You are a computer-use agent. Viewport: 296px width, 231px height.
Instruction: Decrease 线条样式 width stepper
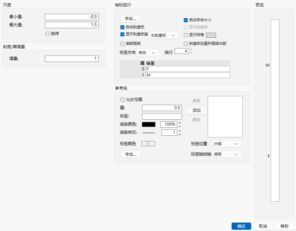point(180,134)
